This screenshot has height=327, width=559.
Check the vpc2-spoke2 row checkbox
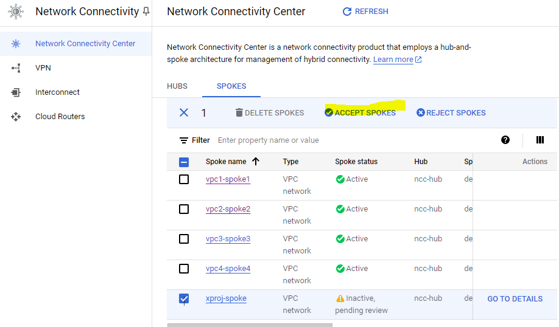click(x=184, y=209)
